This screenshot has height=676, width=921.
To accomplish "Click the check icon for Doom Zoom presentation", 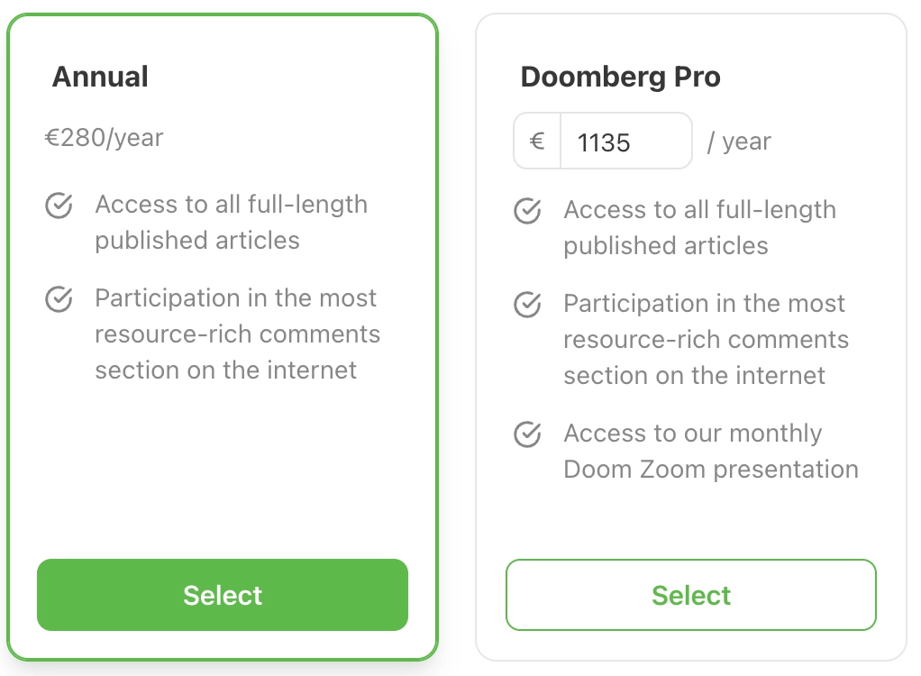I will (x=527, y=434).
